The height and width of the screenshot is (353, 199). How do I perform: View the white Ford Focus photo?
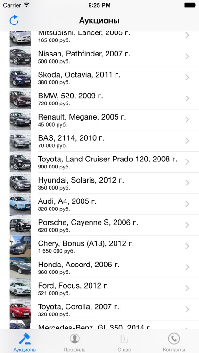(20, 289)
